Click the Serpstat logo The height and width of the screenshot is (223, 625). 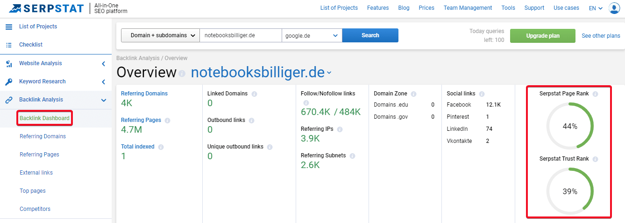pos(46,8)
